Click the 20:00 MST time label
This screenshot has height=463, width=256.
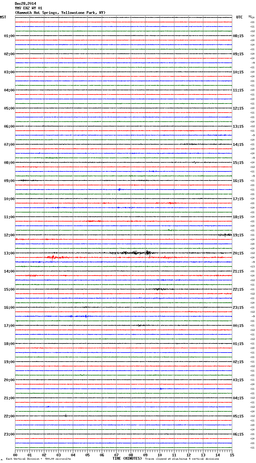[x=9, y=380]
